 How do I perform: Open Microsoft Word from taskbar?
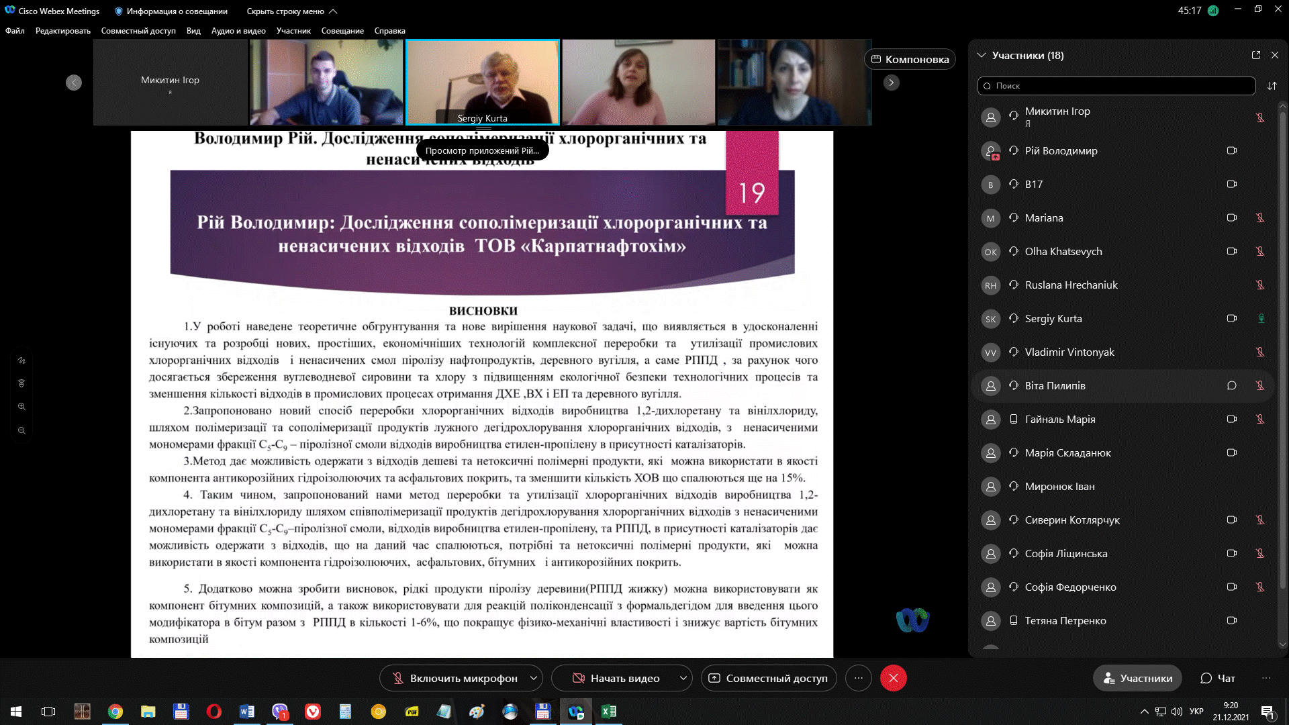click(x=246, y=712)
